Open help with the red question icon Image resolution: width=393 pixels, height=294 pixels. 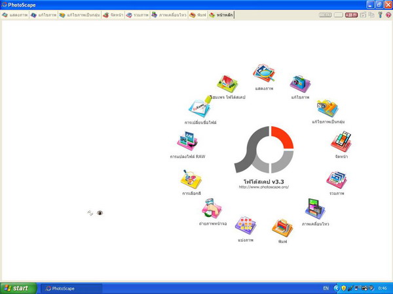point(388,15)
